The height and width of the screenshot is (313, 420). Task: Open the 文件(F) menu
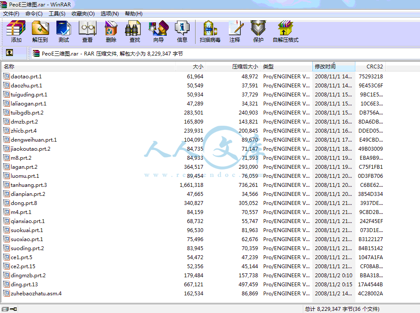pyautogui.click(x=11, y=14)
